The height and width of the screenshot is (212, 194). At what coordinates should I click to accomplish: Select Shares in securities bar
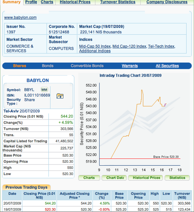(x=19, y=66)
